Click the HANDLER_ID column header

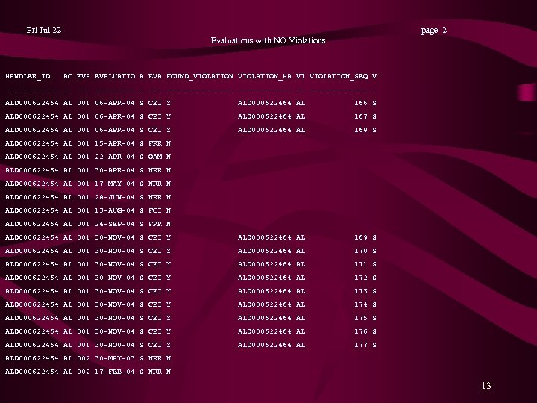coord(28,76)
